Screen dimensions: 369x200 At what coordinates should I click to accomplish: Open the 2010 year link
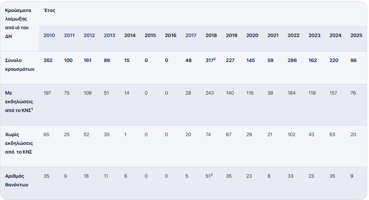[49, 35]
